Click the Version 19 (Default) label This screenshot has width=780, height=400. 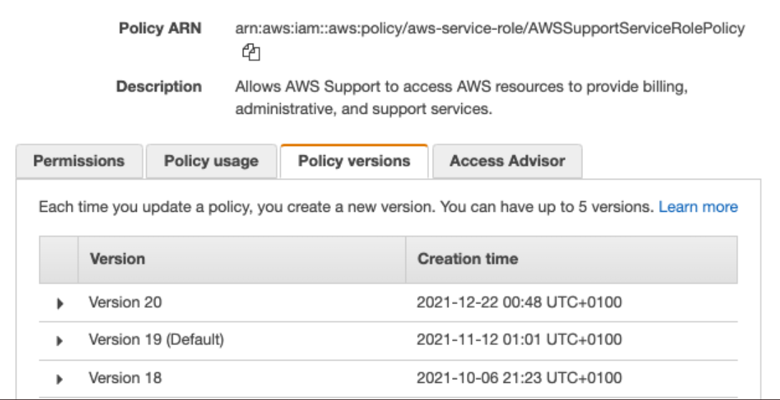(156, 340)
